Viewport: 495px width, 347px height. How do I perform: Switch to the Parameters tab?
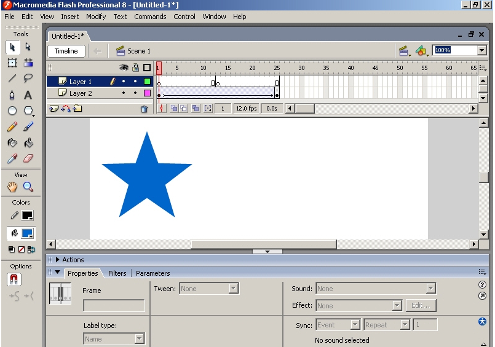(x=152, y=273)
